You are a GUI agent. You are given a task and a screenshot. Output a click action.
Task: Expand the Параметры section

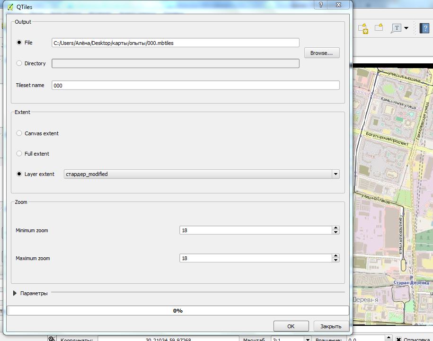pos(15,293)
